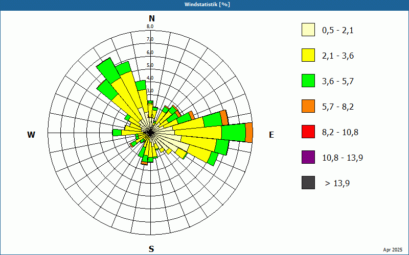This screenshot has width=409, height=255.
Task: Select the green 3,6 - 5,7 legend swatch
Action: point(308,81)
